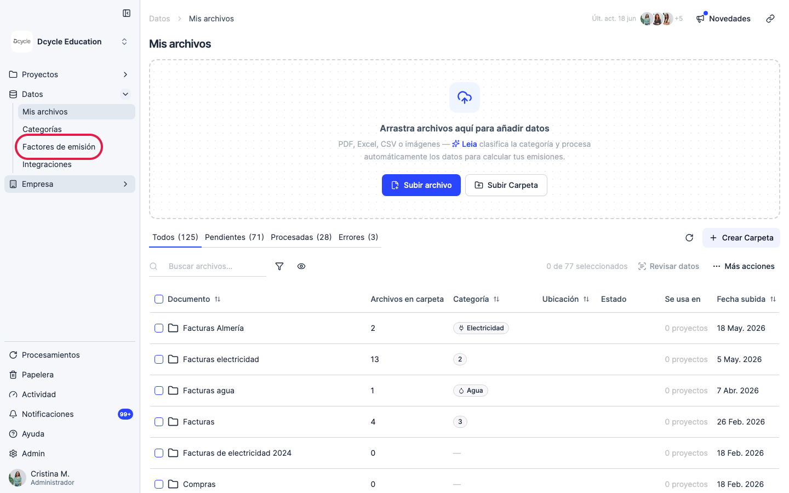Click the Agua category tag
789x493 pixels.
[x=471, y=391]
